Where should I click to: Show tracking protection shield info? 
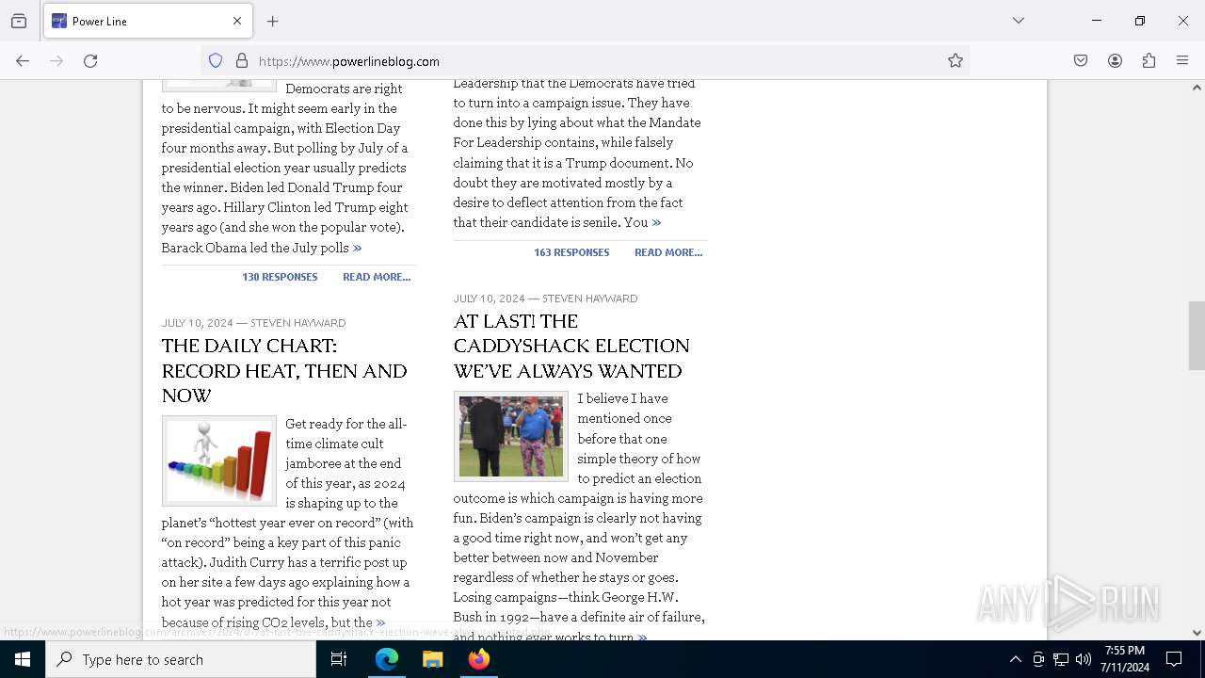216,61
